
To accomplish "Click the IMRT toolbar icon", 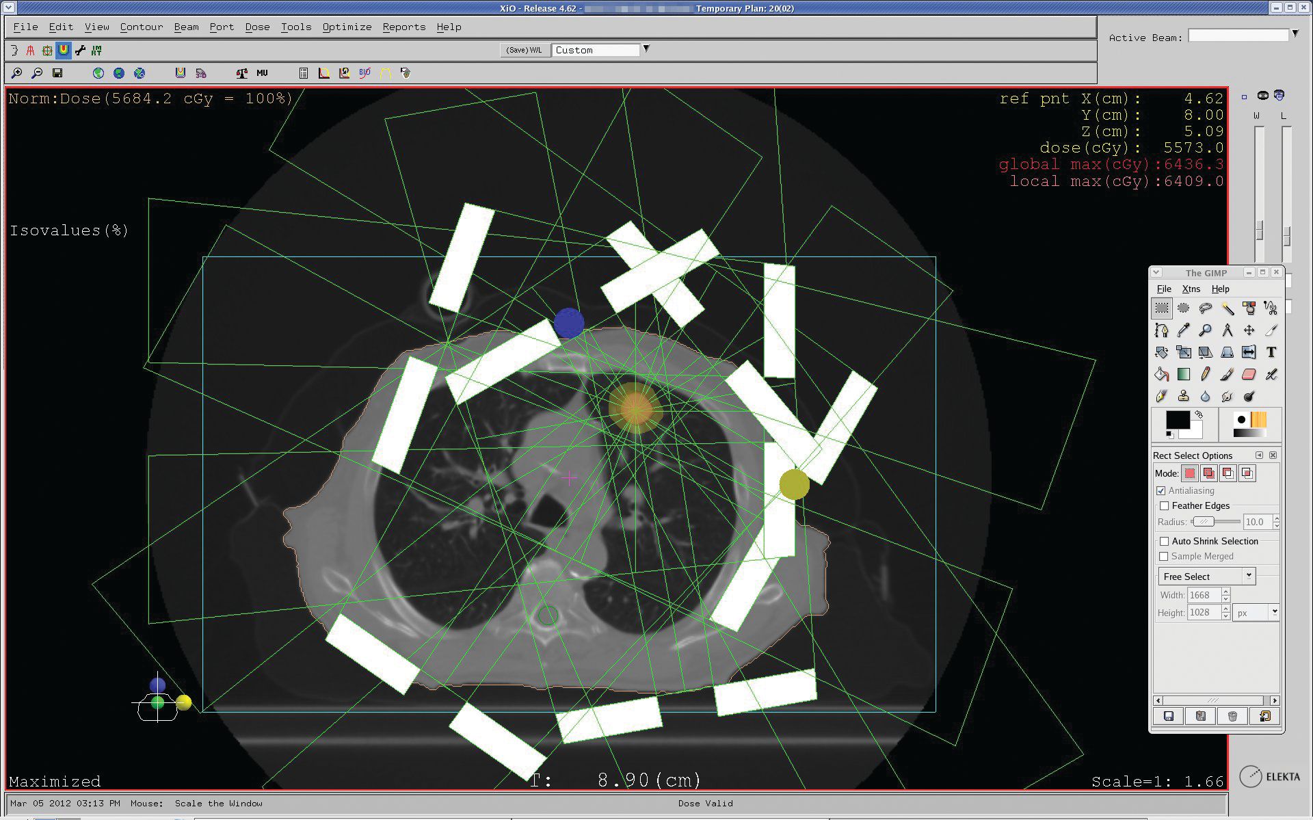I will pos(96,50).
